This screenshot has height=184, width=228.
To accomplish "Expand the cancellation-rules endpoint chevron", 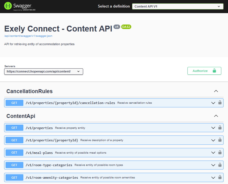I will (x=213, y=103).
